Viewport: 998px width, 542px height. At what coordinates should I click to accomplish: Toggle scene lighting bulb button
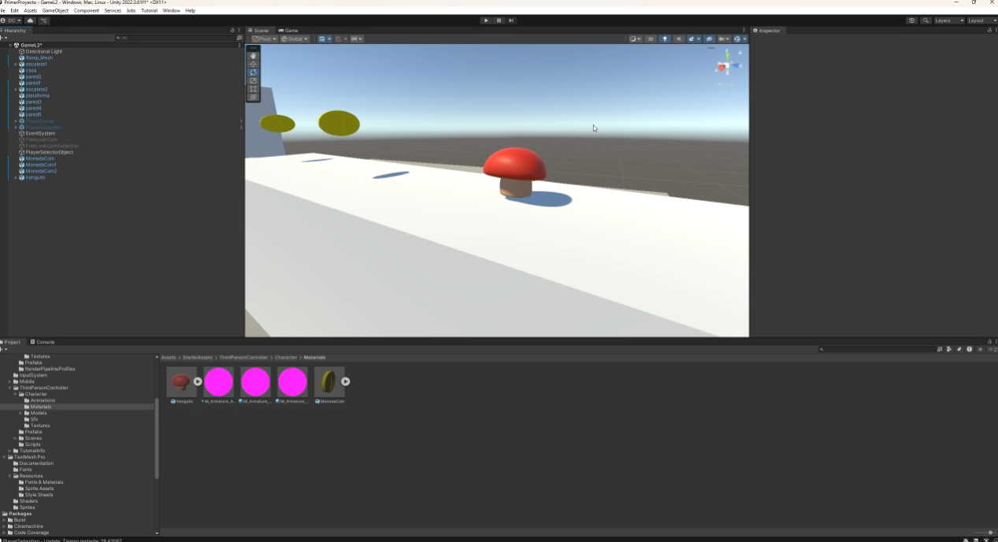pyautogui.click(x=665, y=39)
